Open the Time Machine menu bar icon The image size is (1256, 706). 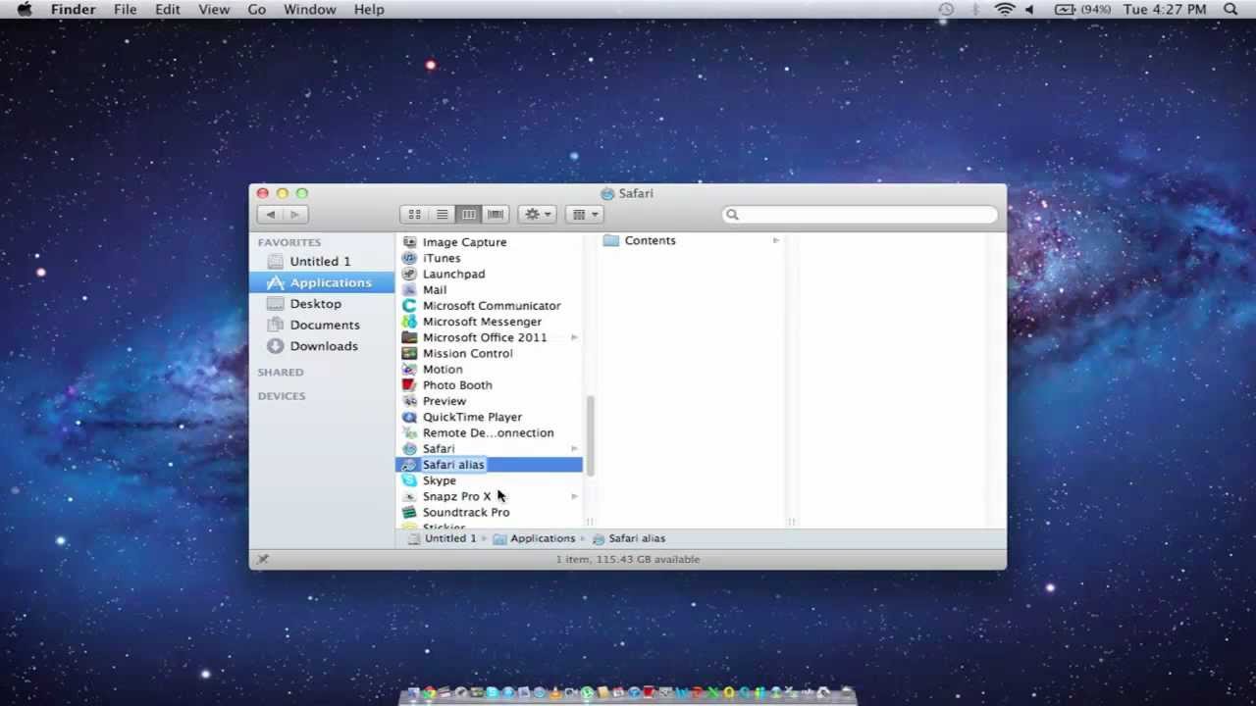click(x=946, y=10)
